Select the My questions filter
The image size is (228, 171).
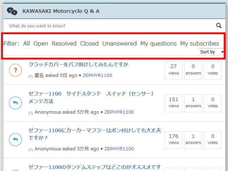coord(159,43)
